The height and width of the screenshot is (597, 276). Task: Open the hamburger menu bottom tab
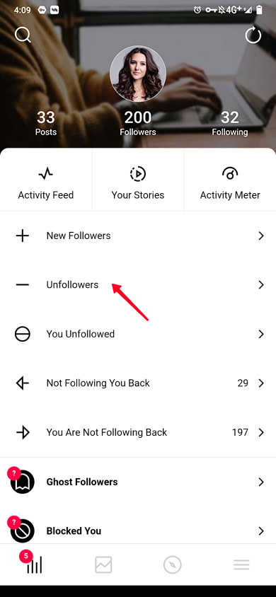tap(241, 564)
